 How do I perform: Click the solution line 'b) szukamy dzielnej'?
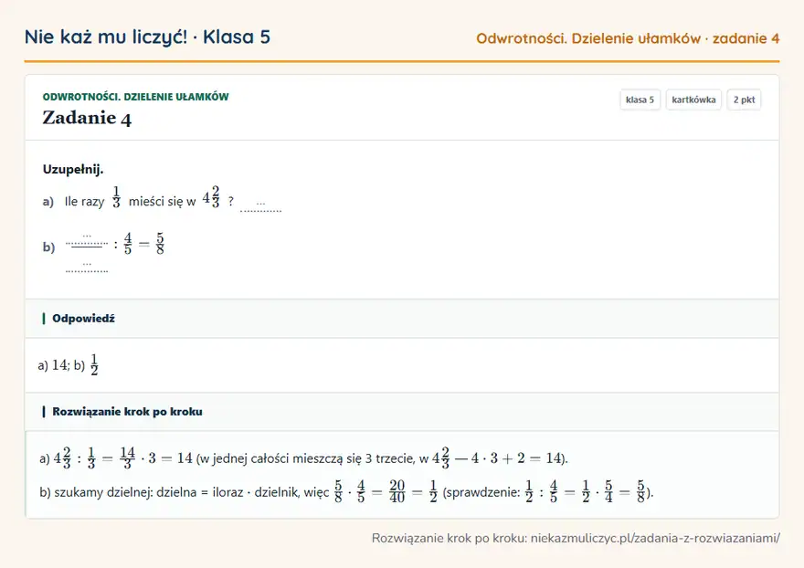(x=346, y=492)
